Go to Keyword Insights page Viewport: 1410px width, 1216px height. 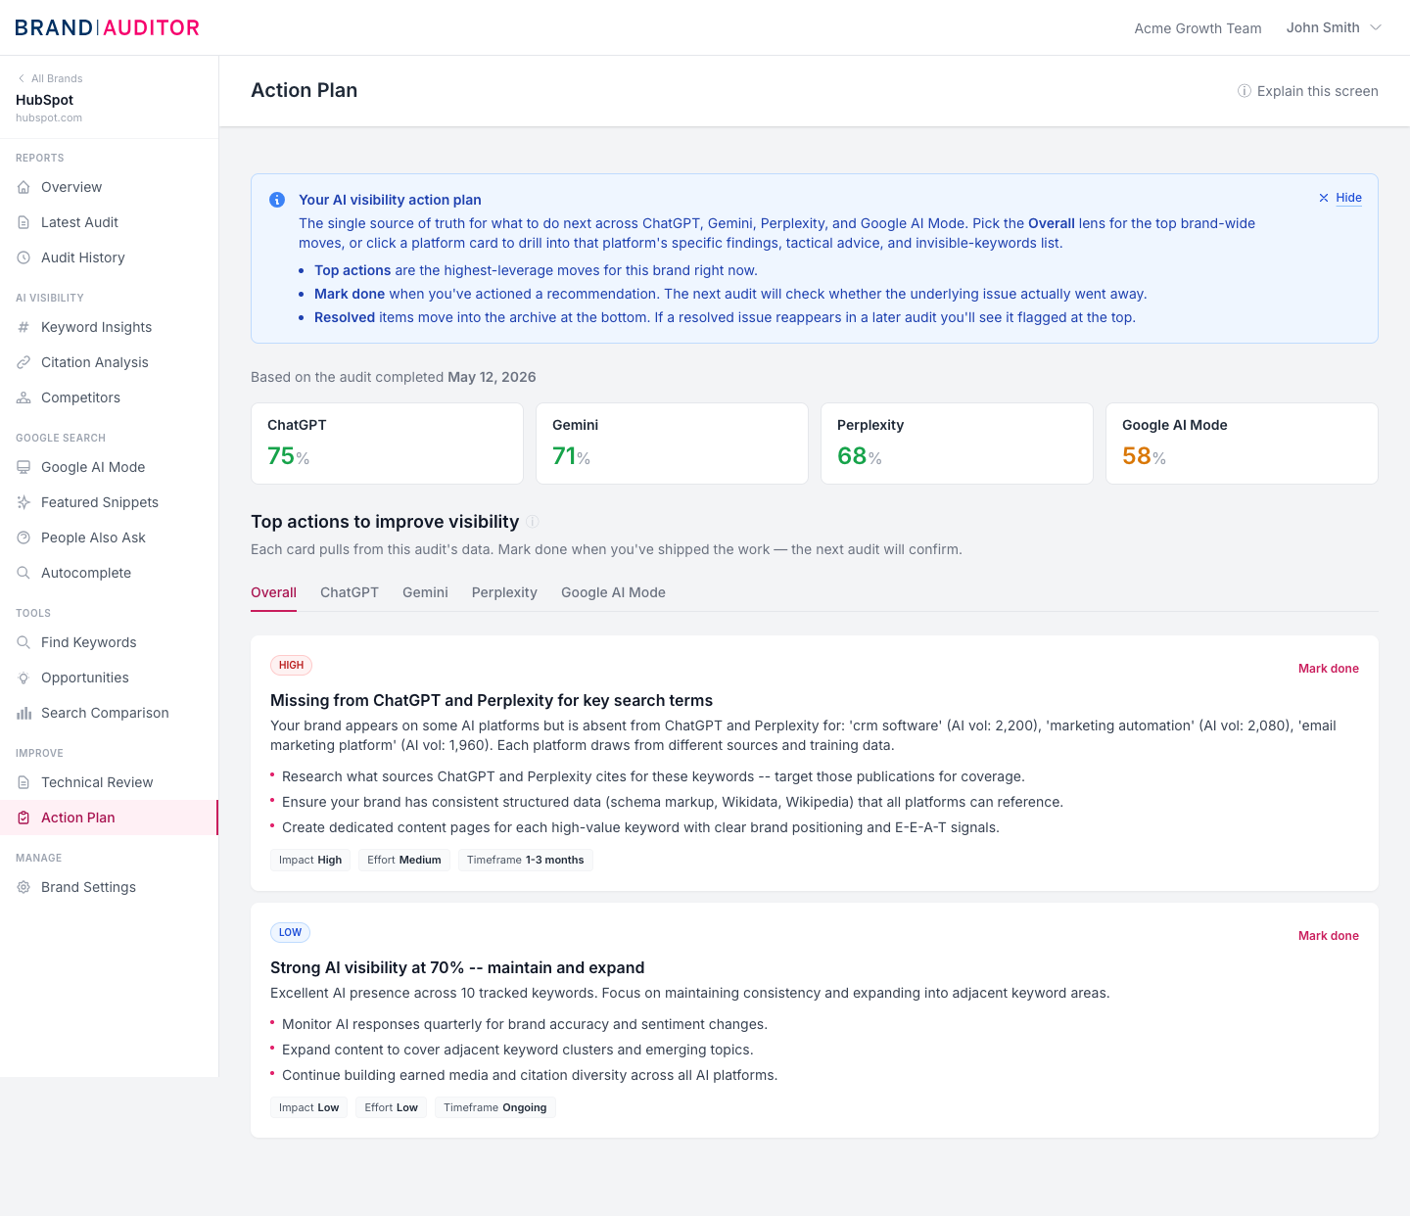109,327
